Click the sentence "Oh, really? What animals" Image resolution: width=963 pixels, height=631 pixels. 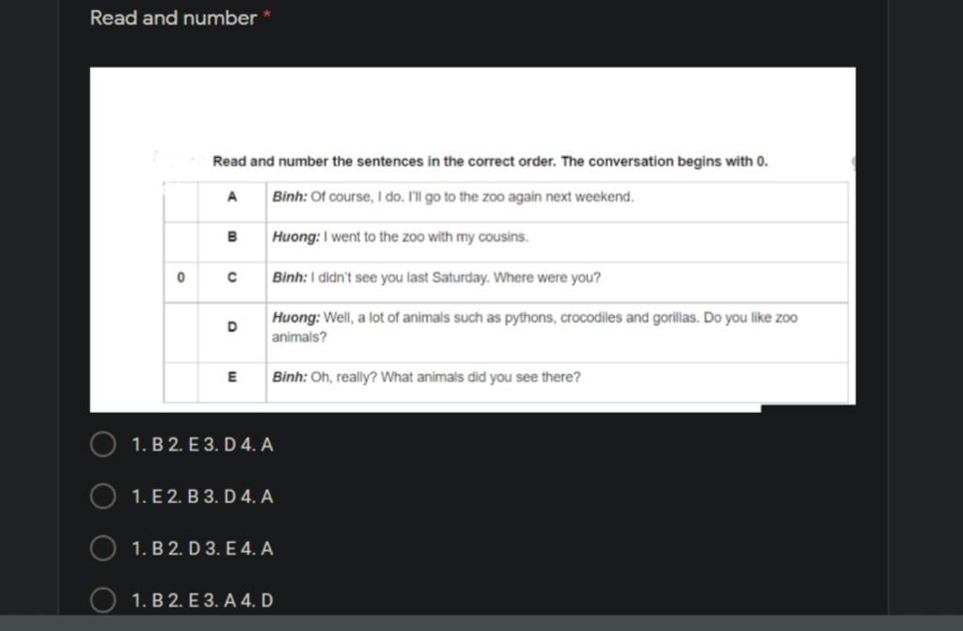tap(426, 377)
